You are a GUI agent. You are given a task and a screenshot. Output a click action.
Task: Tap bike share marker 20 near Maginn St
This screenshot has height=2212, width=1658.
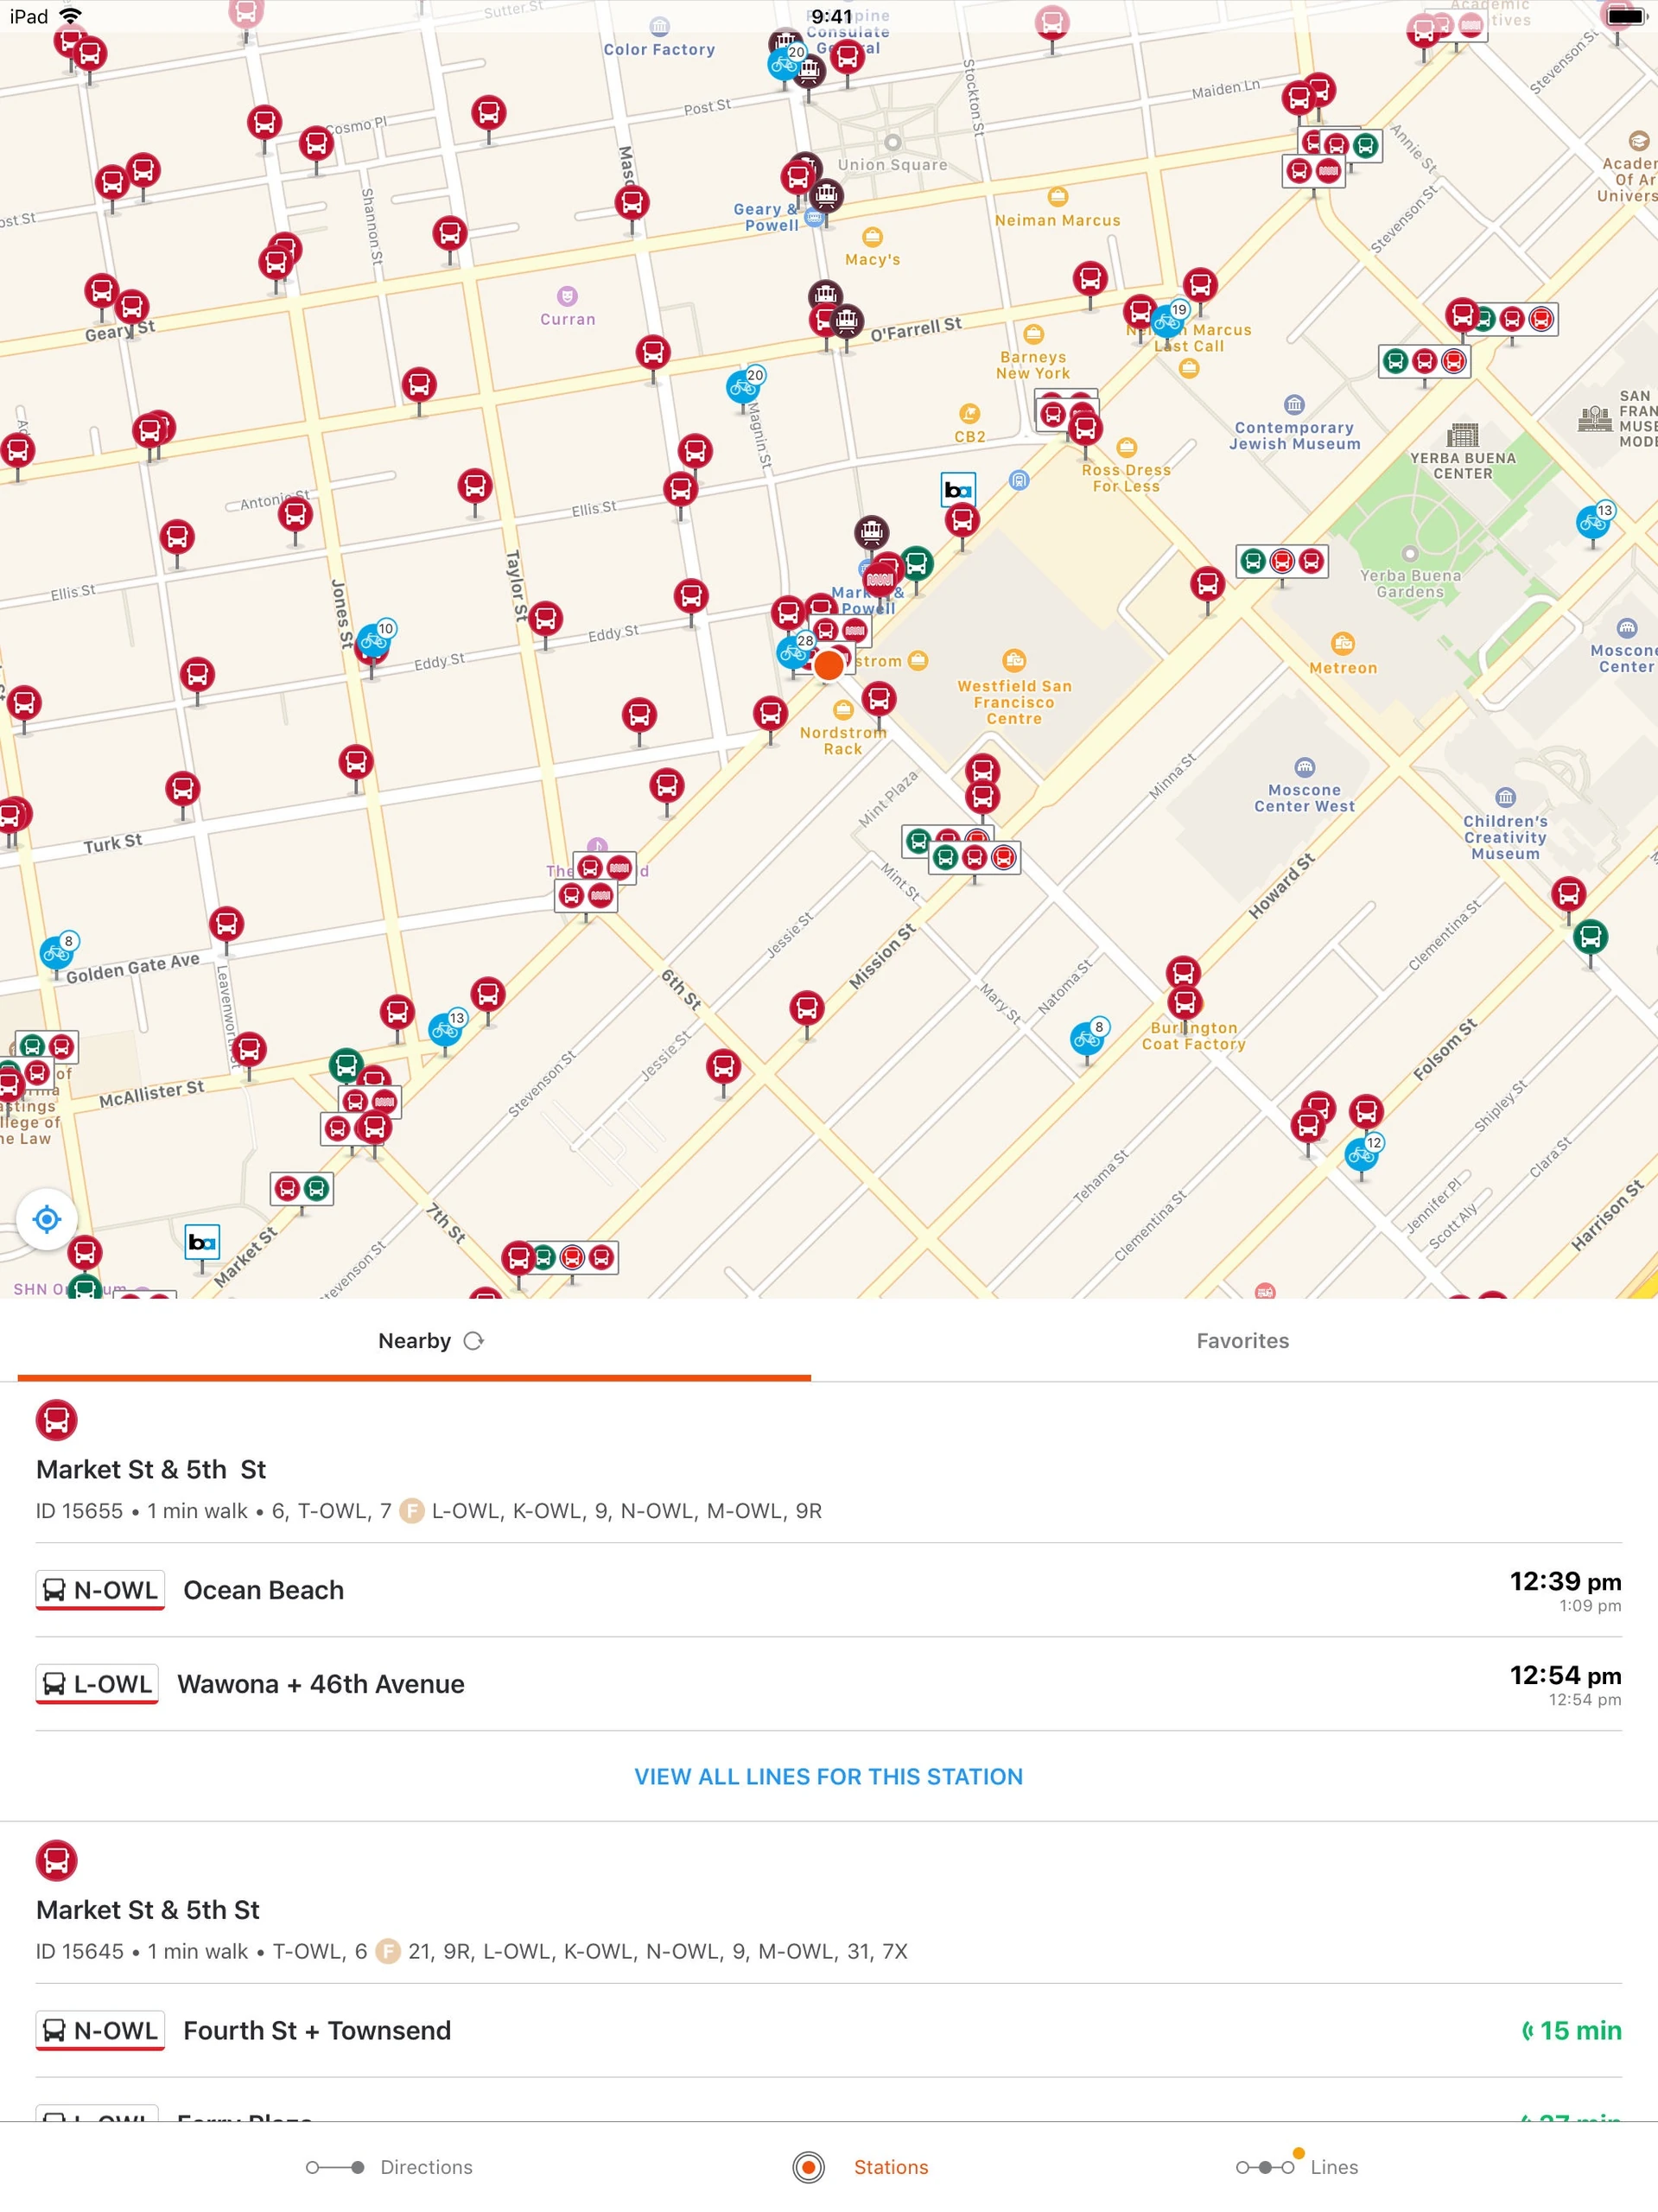pos(744,385)
